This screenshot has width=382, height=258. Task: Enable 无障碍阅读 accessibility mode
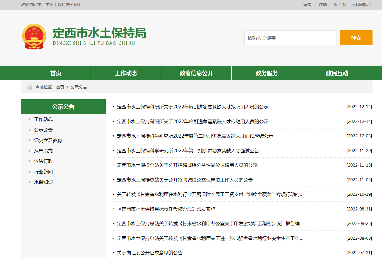click(362, 5)
